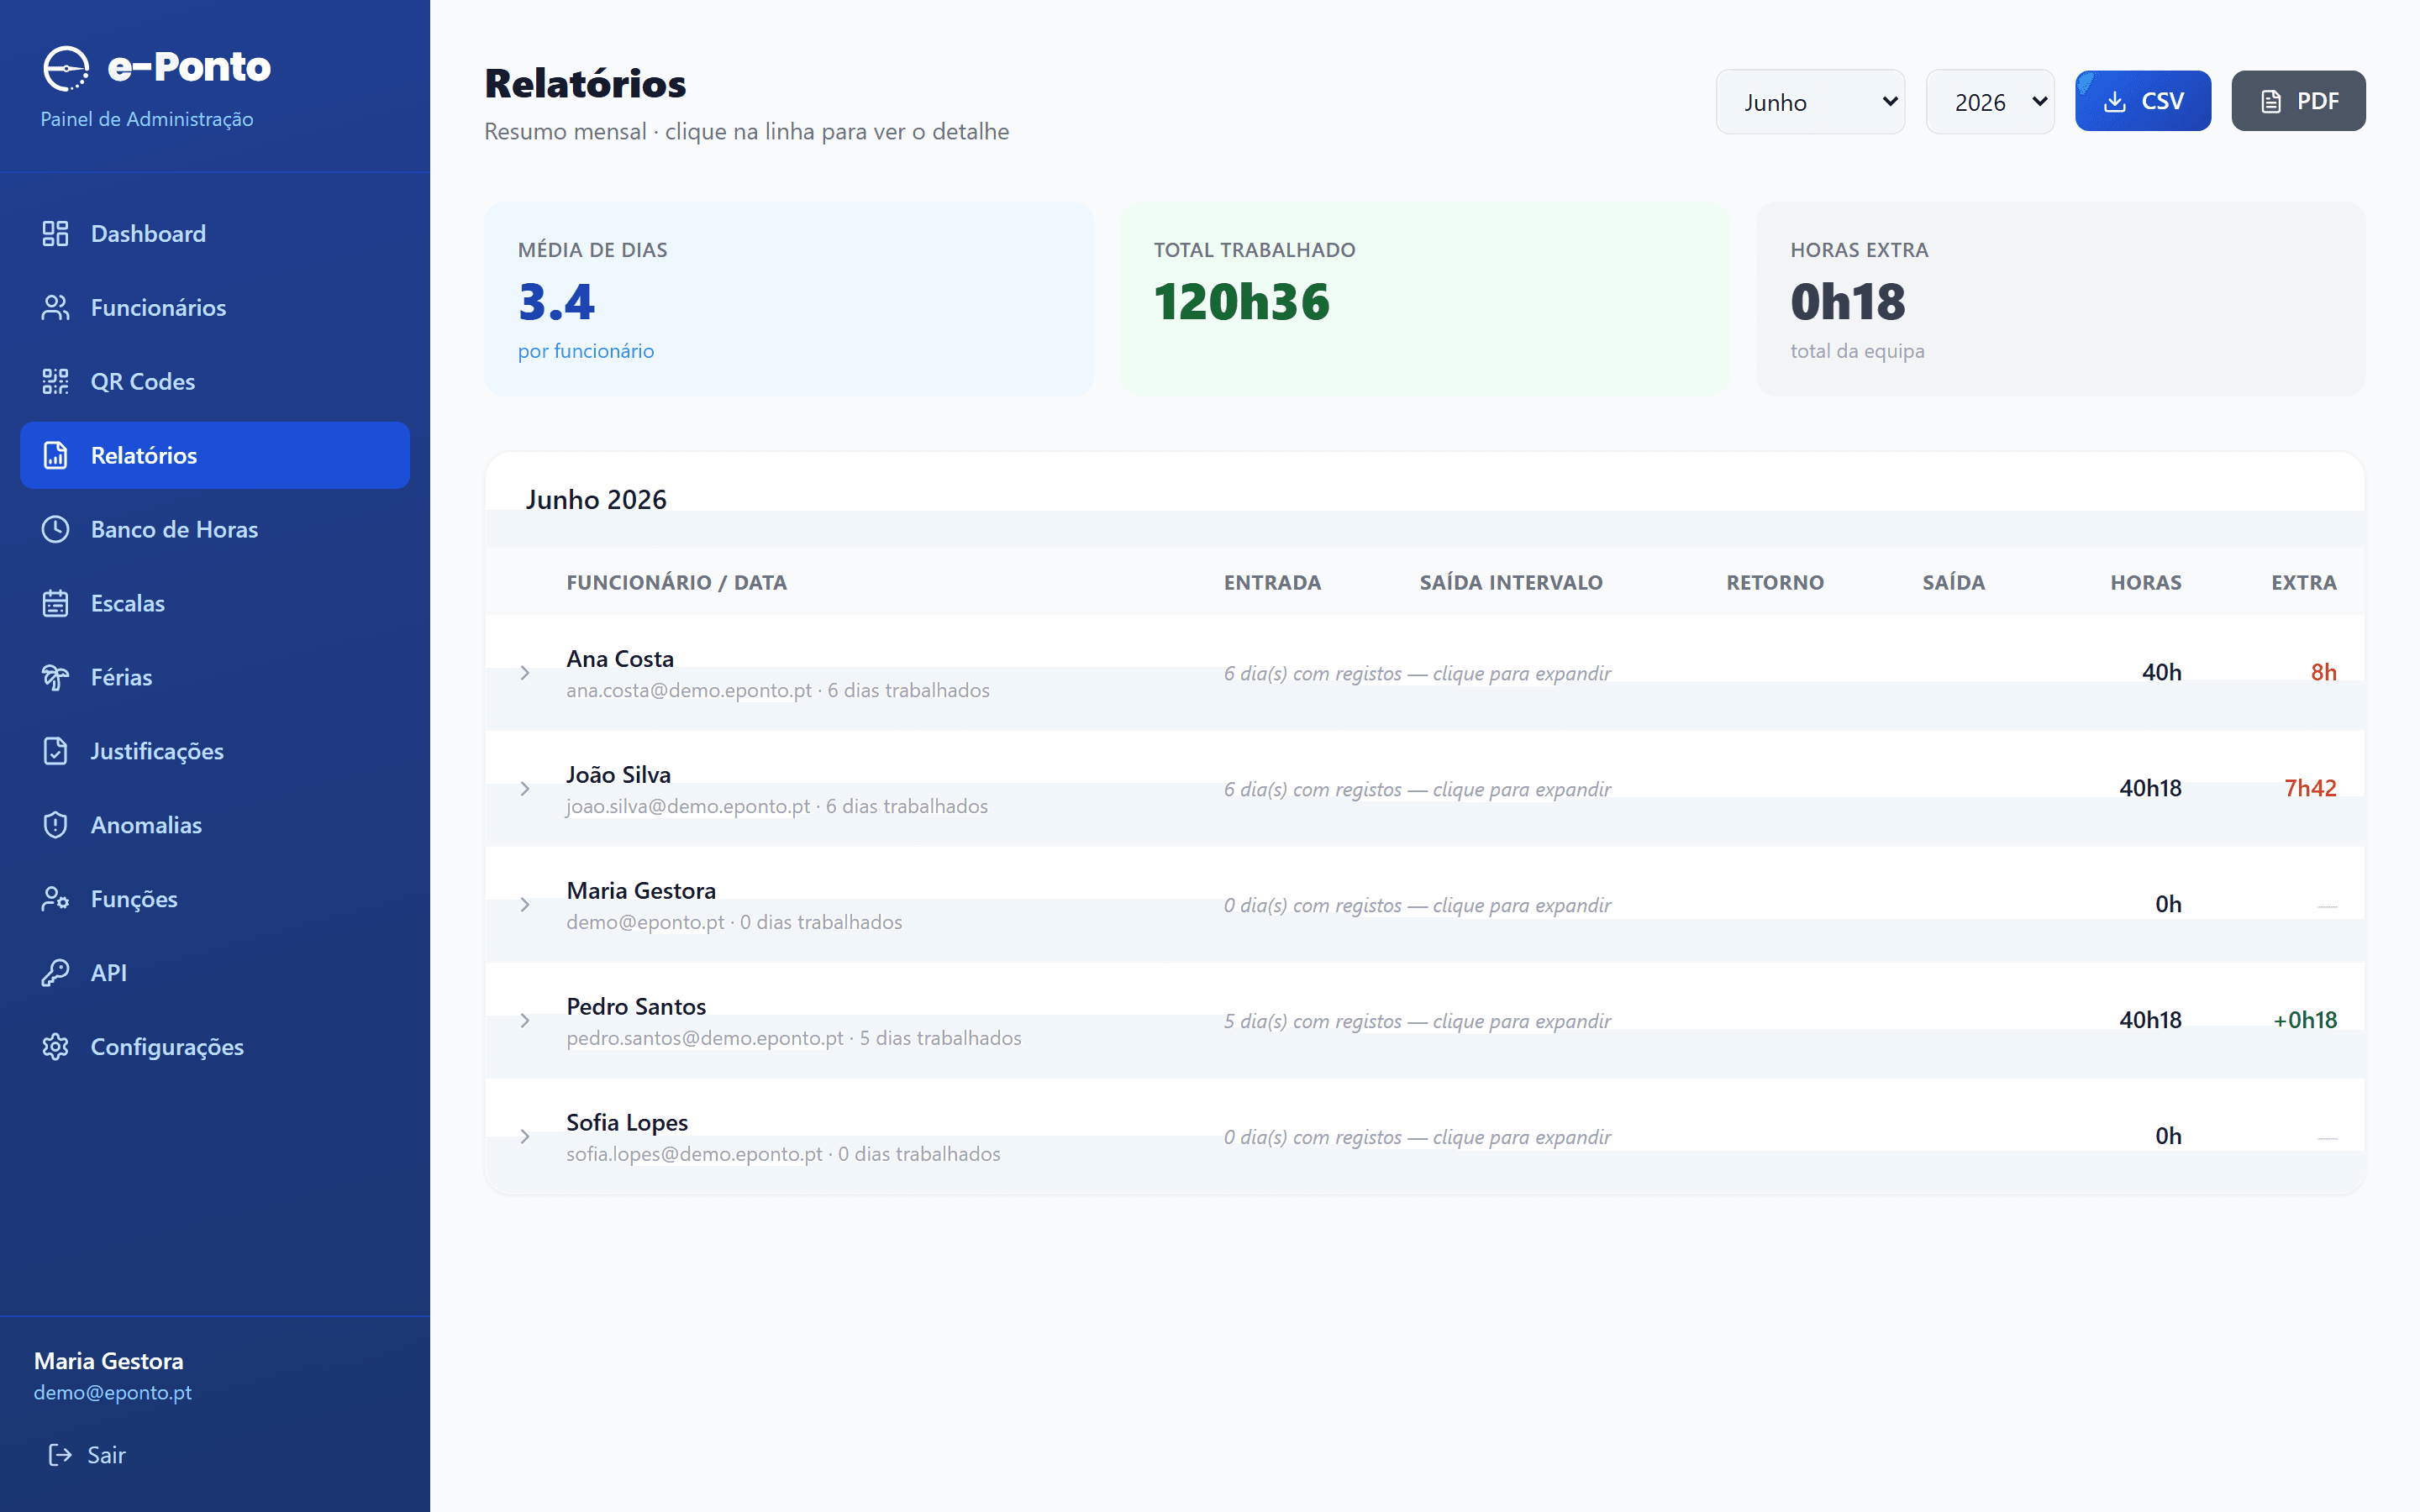
Task: Open the Anomalias page
Action: pos(215,825)
